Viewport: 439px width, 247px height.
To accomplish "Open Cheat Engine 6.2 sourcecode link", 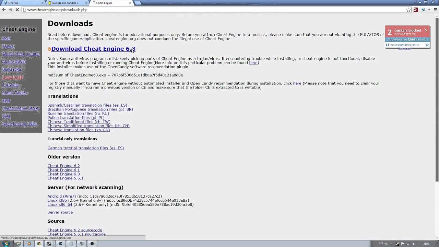I will coord(75,230).
